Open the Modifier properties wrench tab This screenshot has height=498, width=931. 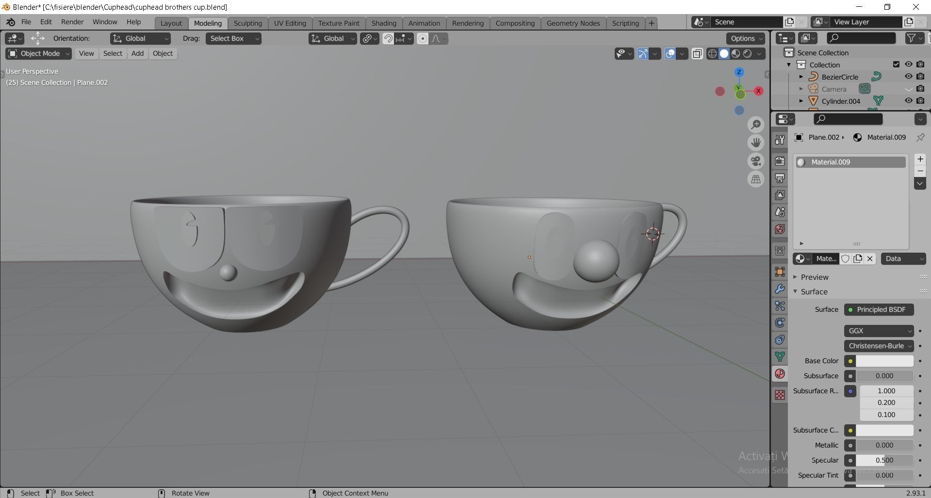(780, 289)
